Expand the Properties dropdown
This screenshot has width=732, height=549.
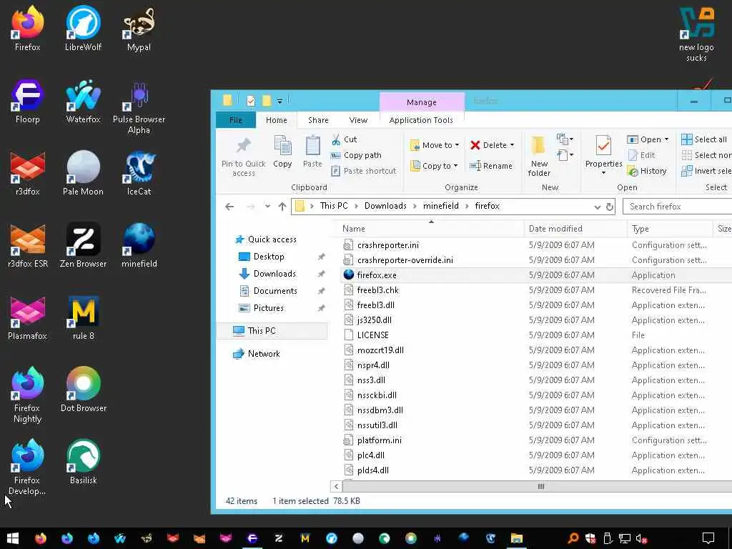603,173
